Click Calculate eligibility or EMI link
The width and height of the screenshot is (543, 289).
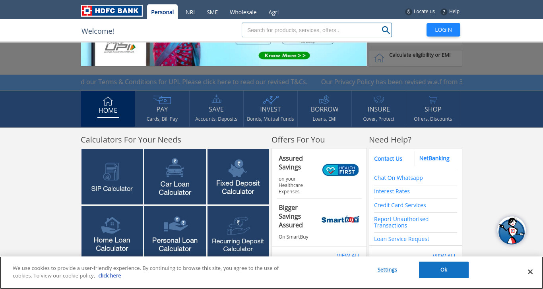[420, 55]
